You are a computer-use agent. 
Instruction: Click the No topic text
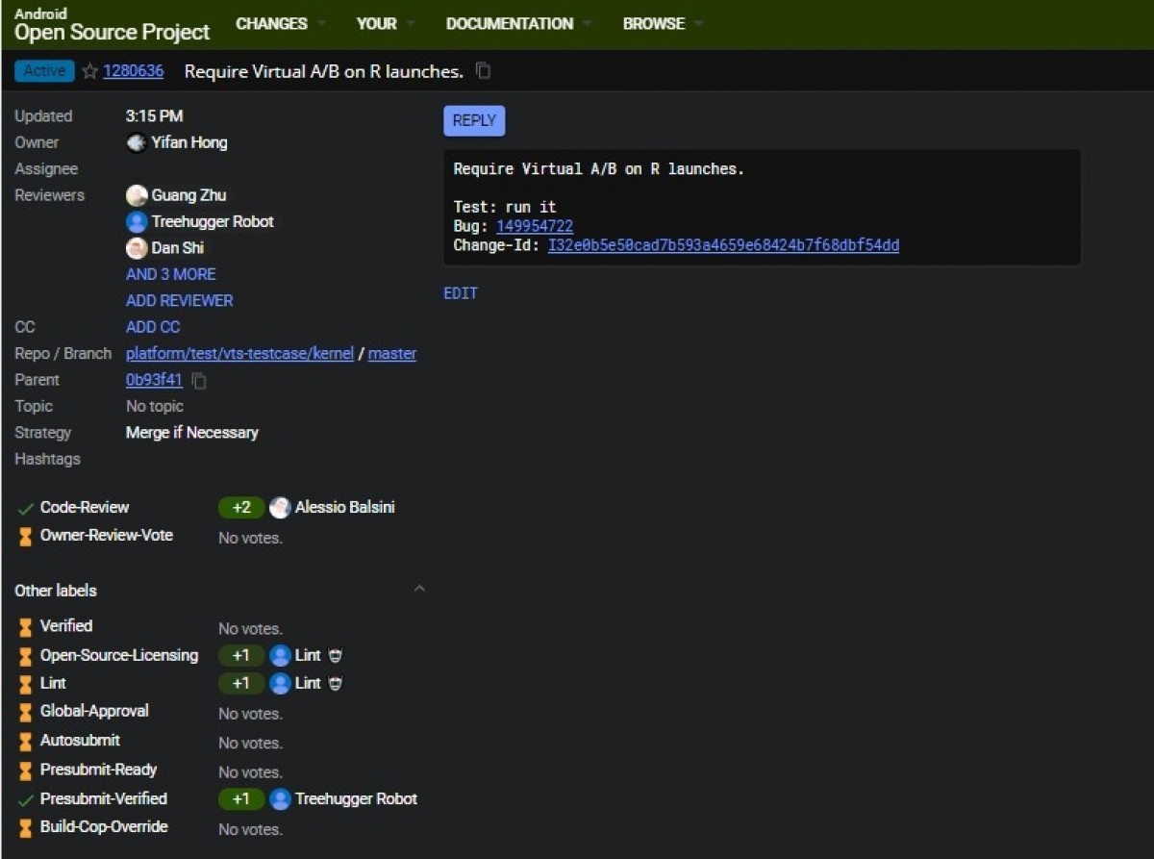tap(155, 407)
